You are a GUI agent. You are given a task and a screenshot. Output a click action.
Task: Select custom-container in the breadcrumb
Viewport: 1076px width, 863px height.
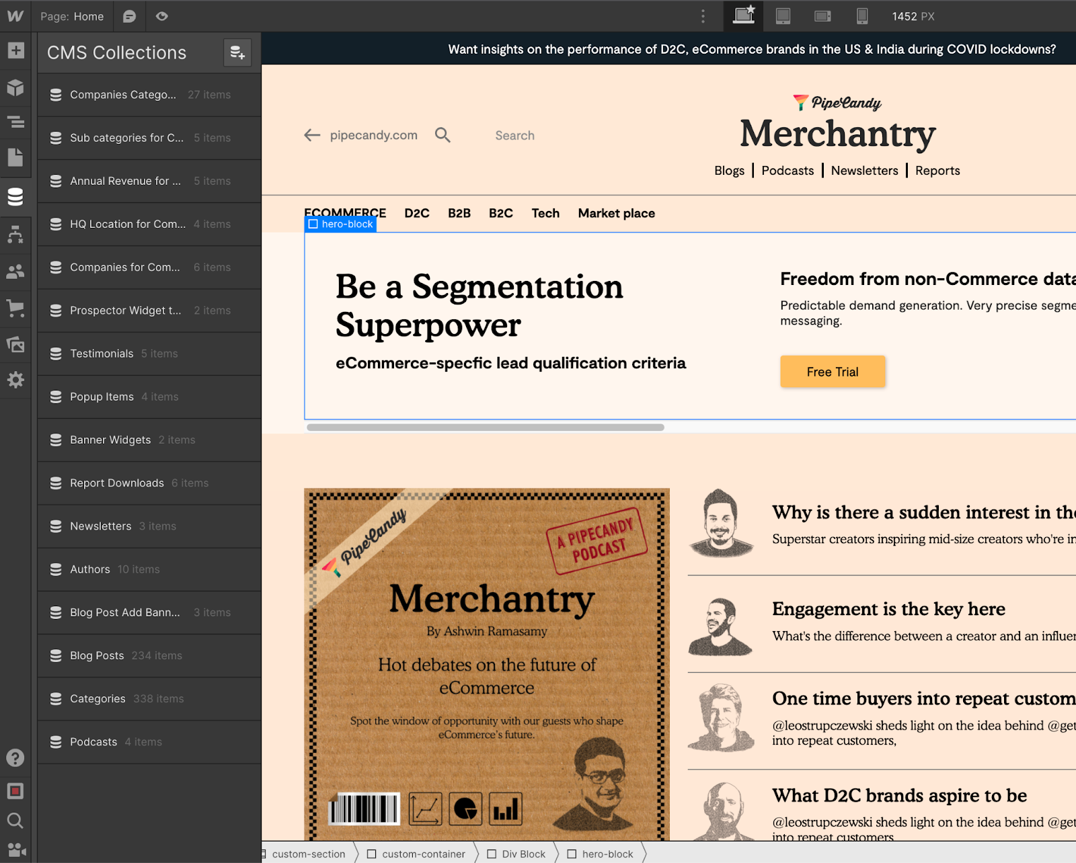(417, 854)
